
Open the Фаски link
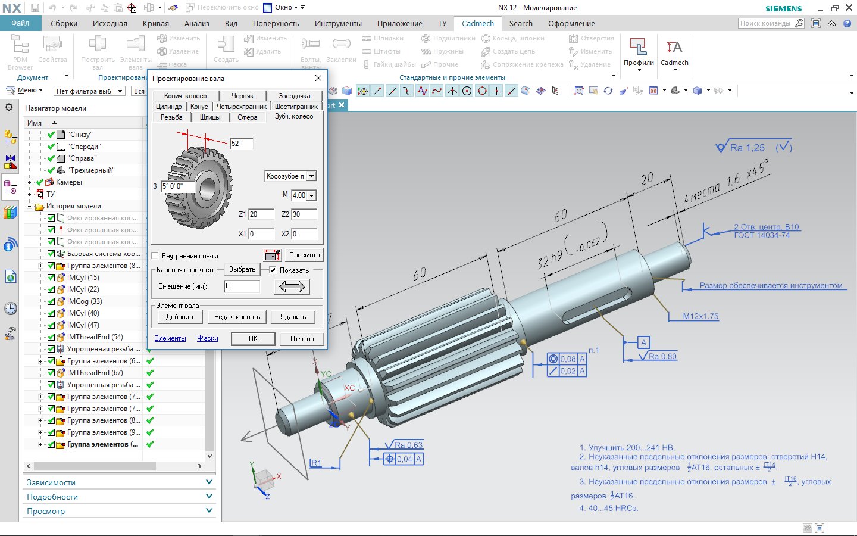click(x=208, y=338)
